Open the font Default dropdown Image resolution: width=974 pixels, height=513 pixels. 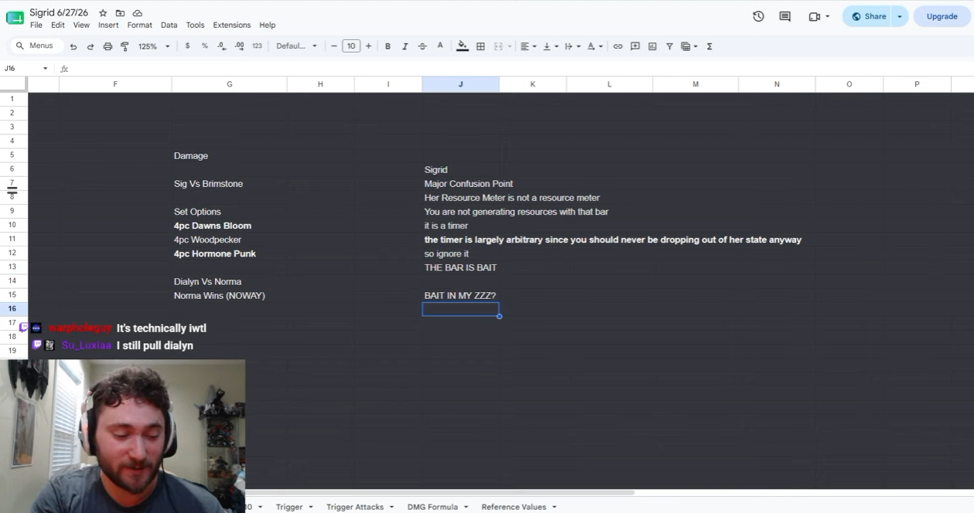tap(296, 46)
